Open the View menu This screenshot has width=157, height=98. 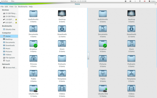click(x=11, y=7)
